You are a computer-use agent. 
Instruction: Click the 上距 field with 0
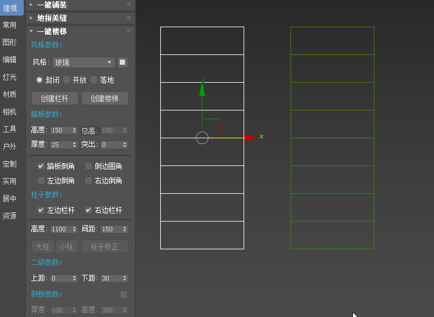(x=61, y=278)
